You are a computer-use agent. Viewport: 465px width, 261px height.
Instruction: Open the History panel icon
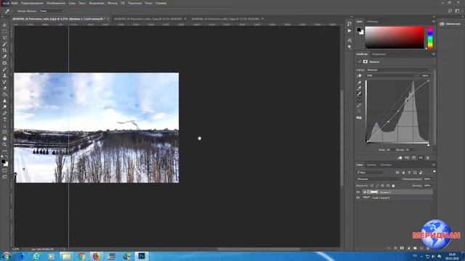point(349,24)
